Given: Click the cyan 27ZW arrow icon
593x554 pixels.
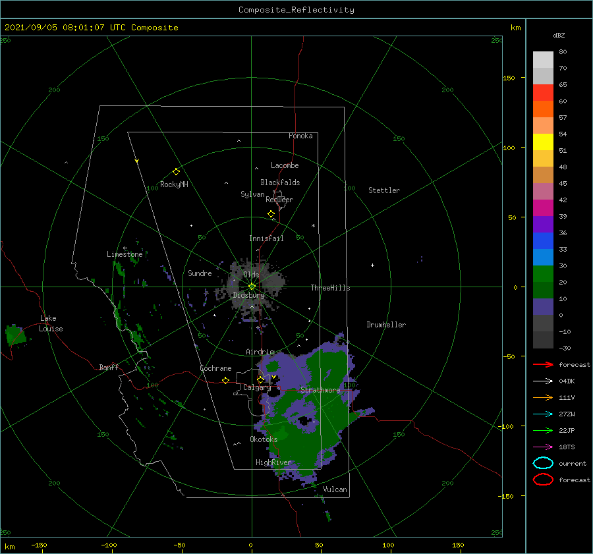Looking at the screenshot, I should point(543,414).
